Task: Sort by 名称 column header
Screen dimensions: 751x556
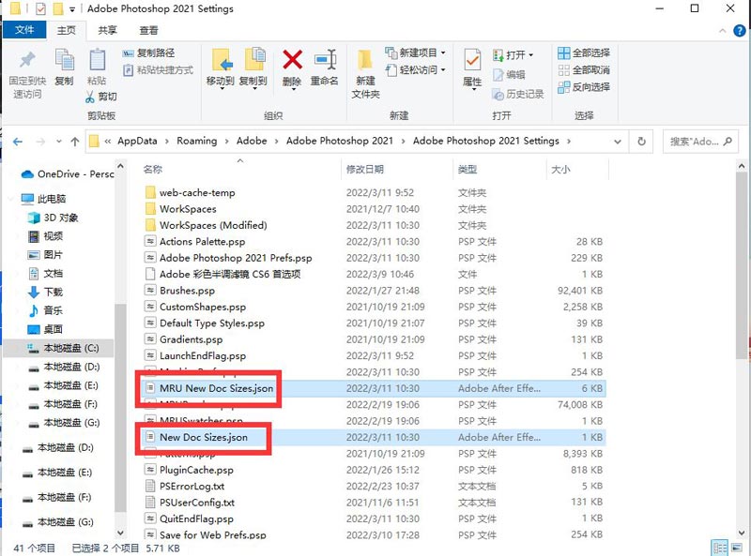Action: click(153, 169)
